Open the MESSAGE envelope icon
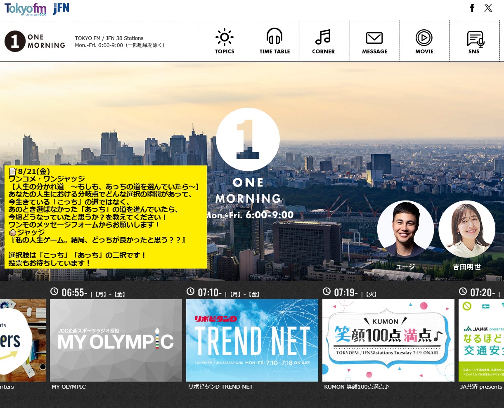The image size is (504, 408). [374, 38]
